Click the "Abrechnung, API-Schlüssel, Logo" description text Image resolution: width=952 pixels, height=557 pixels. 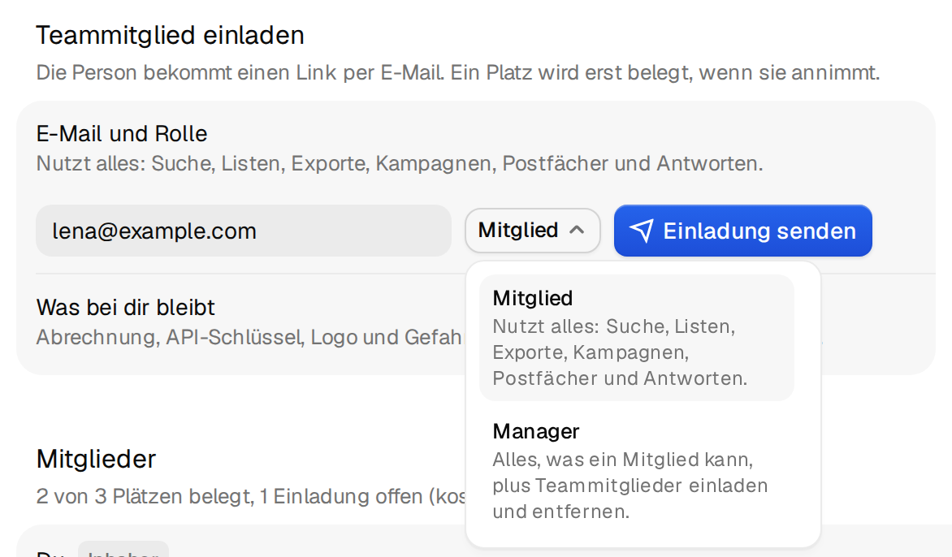(x=197, y=337)
